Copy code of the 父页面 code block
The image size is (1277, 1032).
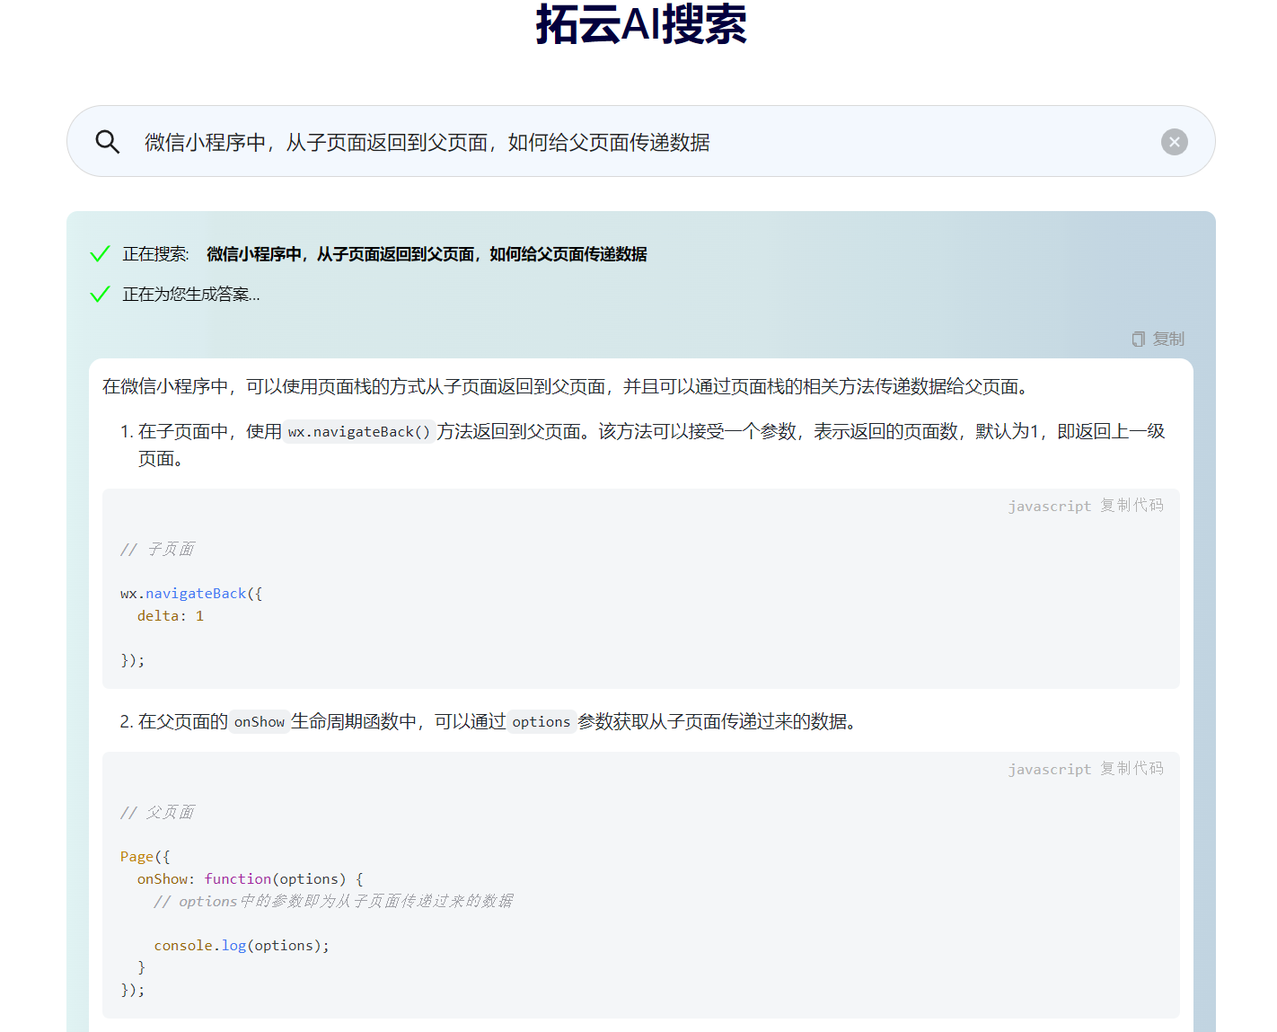point(1132,769)
